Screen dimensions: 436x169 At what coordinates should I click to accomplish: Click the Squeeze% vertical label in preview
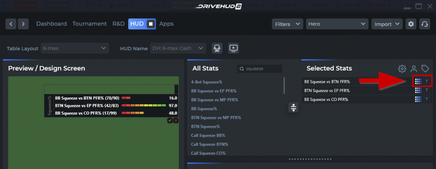click(49, 106)
